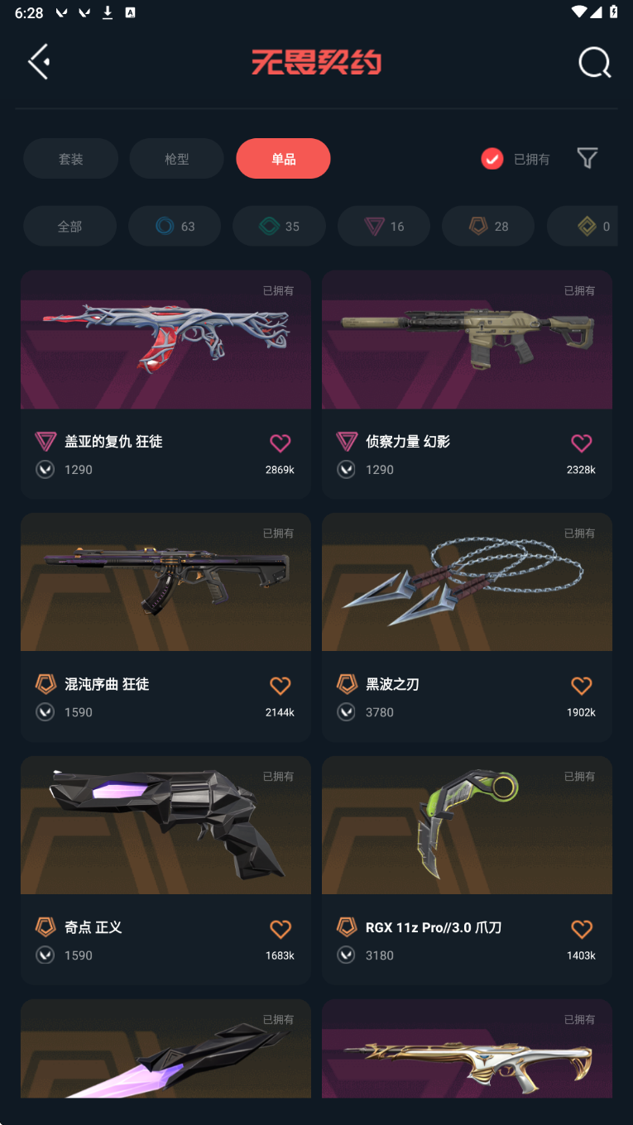Filter by green diamond tier 35

click(279, 226)
